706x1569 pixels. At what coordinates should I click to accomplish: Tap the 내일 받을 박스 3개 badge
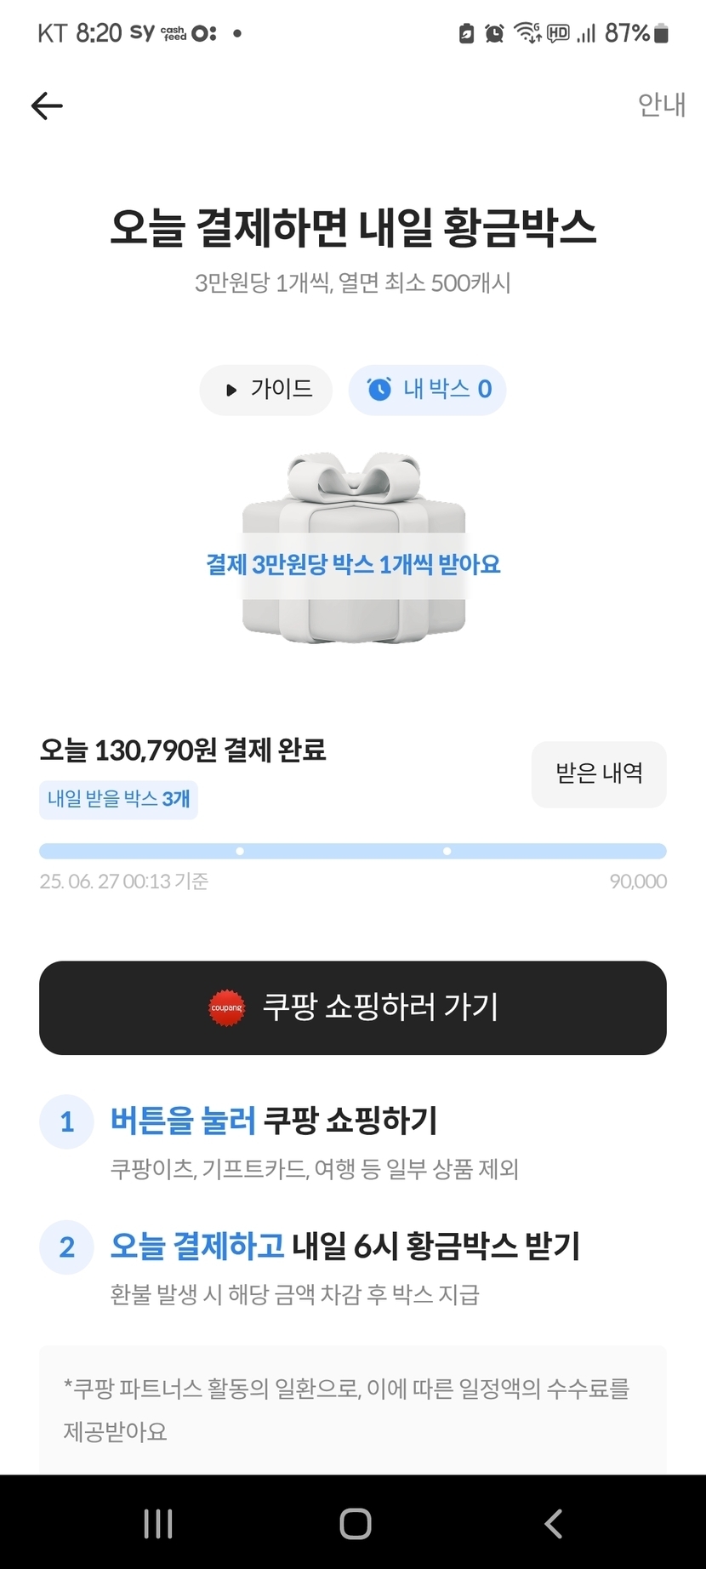coord(118,800)
